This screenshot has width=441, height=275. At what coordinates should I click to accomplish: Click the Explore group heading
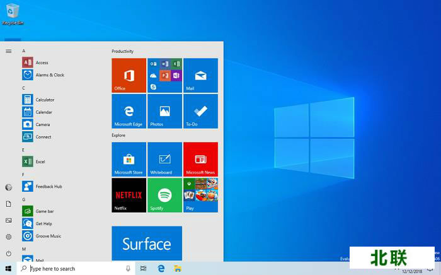click(x=118, y=135)
